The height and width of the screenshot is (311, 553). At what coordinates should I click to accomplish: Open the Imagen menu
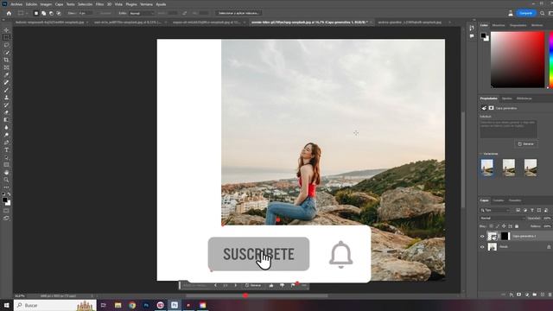(x=46, y=4)
